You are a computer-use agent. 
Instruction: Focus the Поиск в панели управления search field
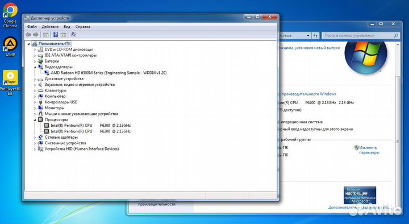pos(361,35)
